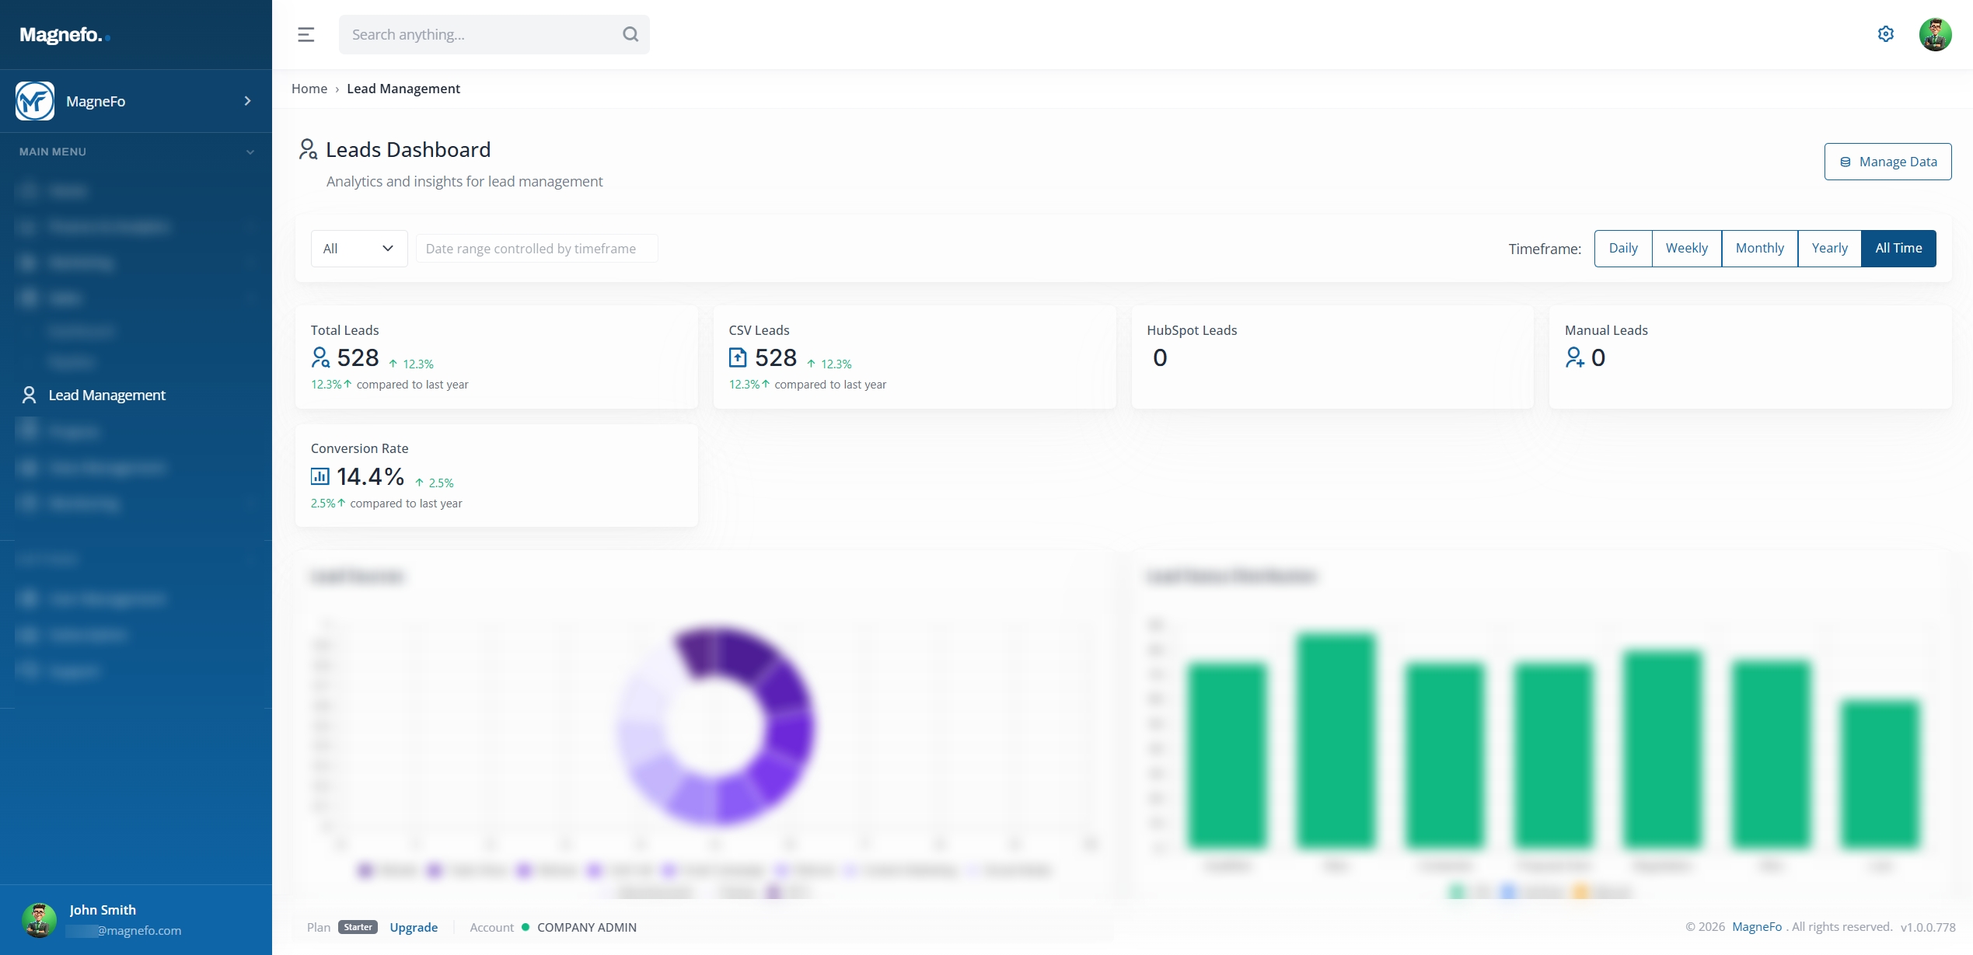
Task: Select the Weekly timeframe option
Action: pos(1686,249)
